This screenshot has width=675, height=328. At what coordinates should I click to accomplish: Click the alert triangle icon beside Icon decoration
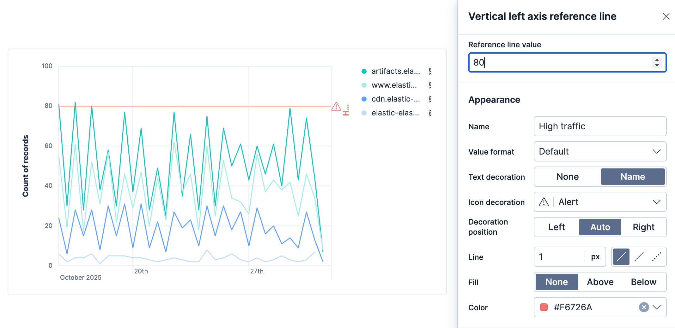544,202
